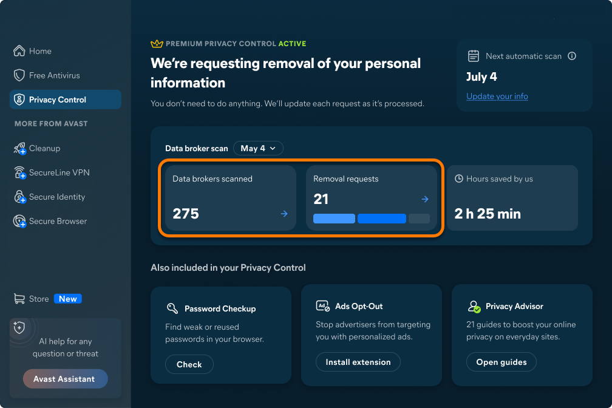Click the 2 h 25 min value
Viewport: 612px width, 408px height.
pyautogui.click(x=488, y=214)
